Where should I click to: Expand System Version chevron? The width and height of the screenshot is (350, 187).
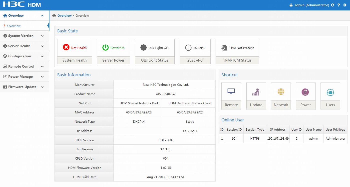pos(42,36)
